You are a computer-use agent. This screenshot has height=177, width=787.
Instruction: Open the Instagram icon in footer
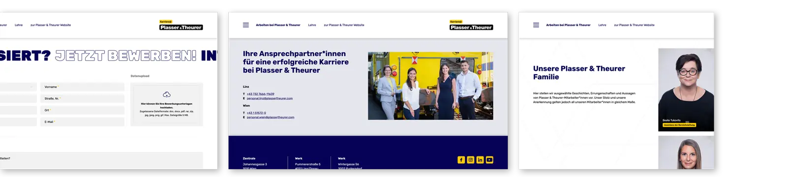[471, 160]
